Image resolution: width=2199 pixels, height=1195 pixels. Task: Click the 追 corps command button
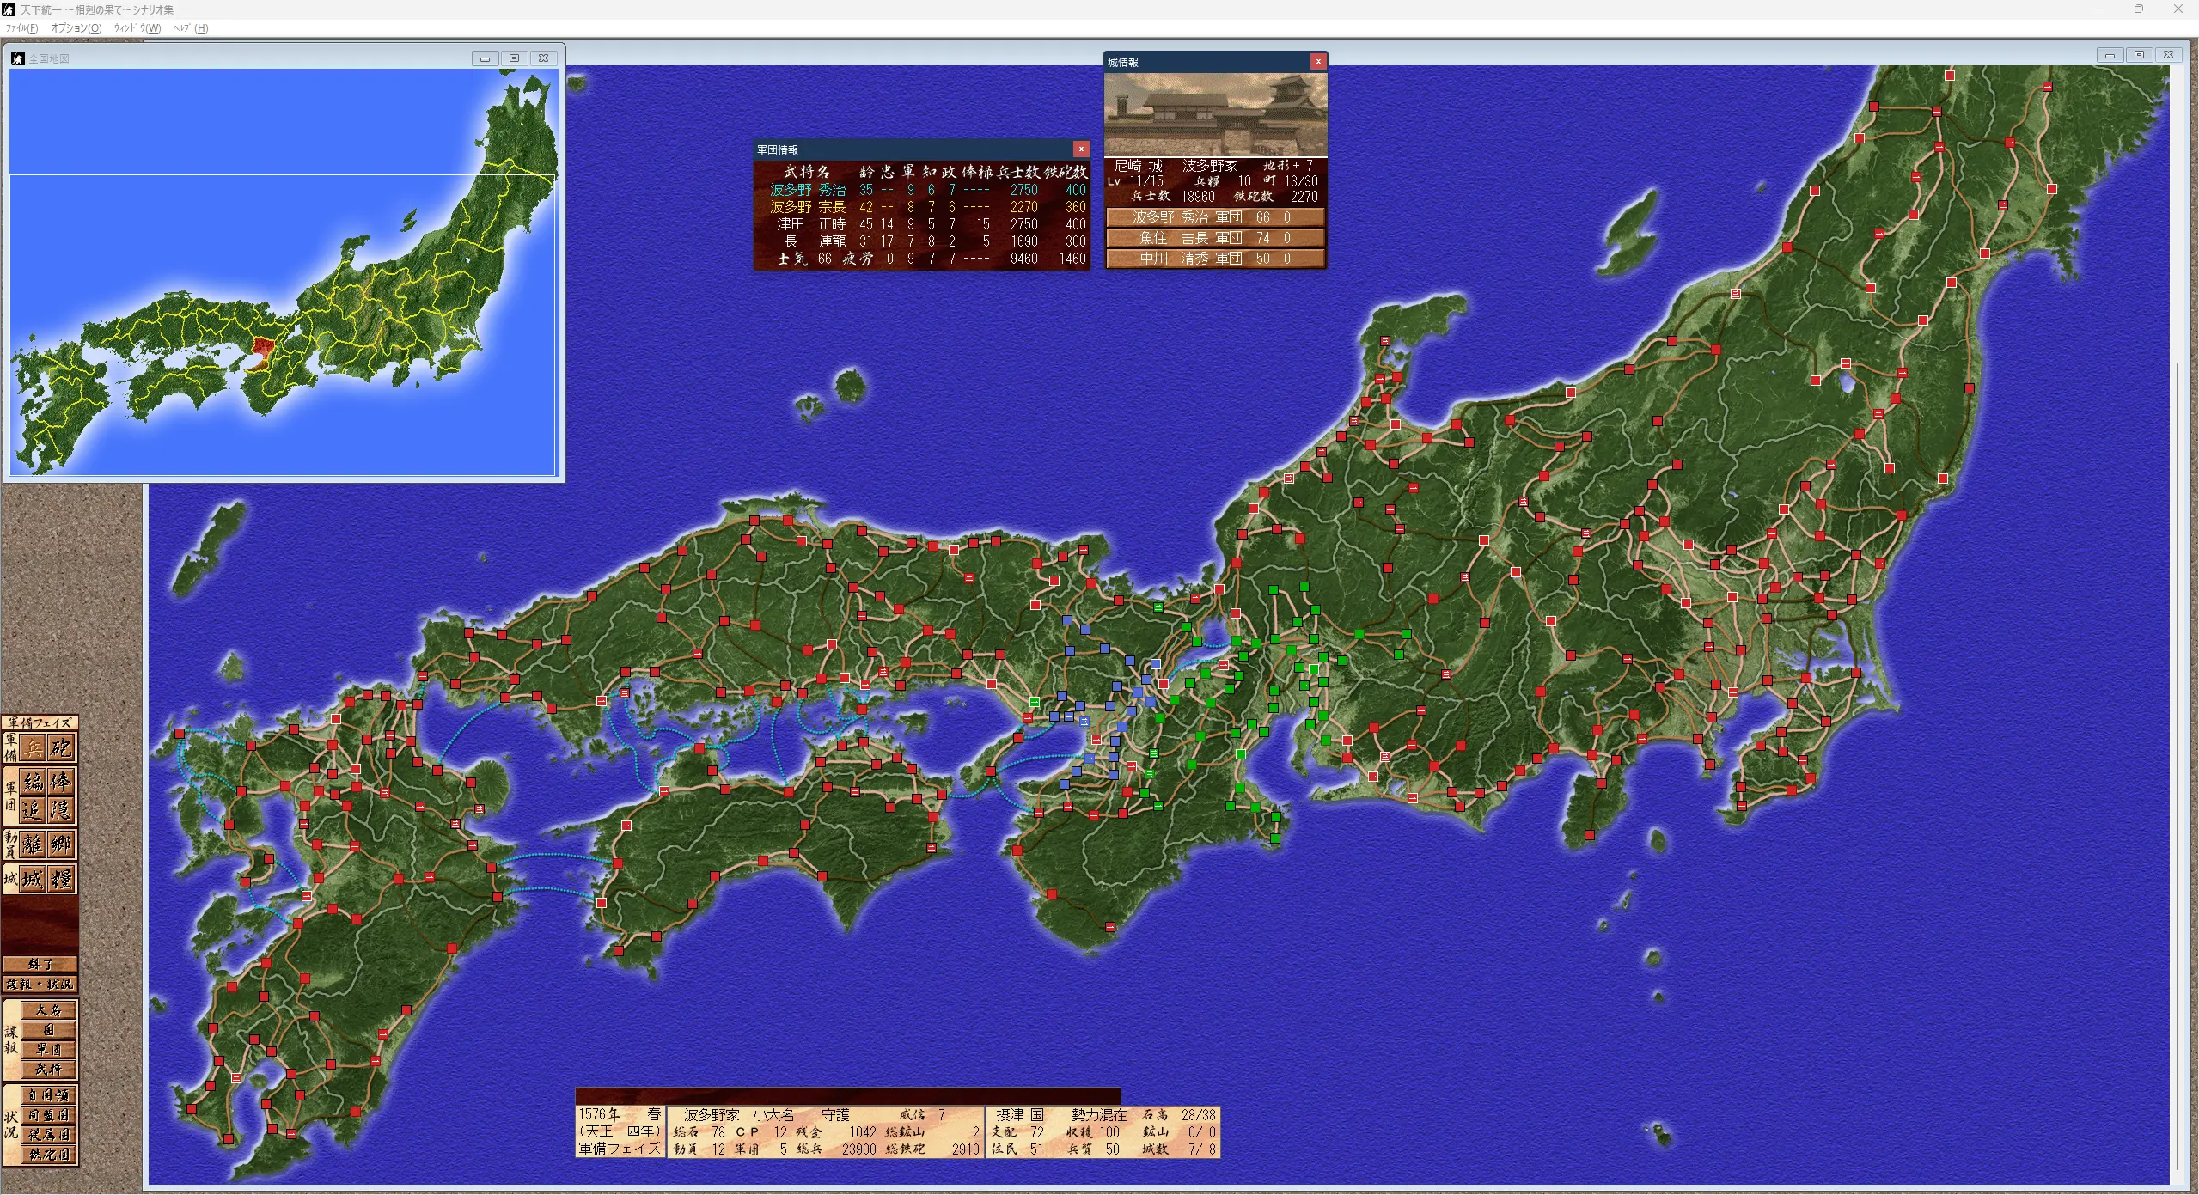[x=34, y=810]
